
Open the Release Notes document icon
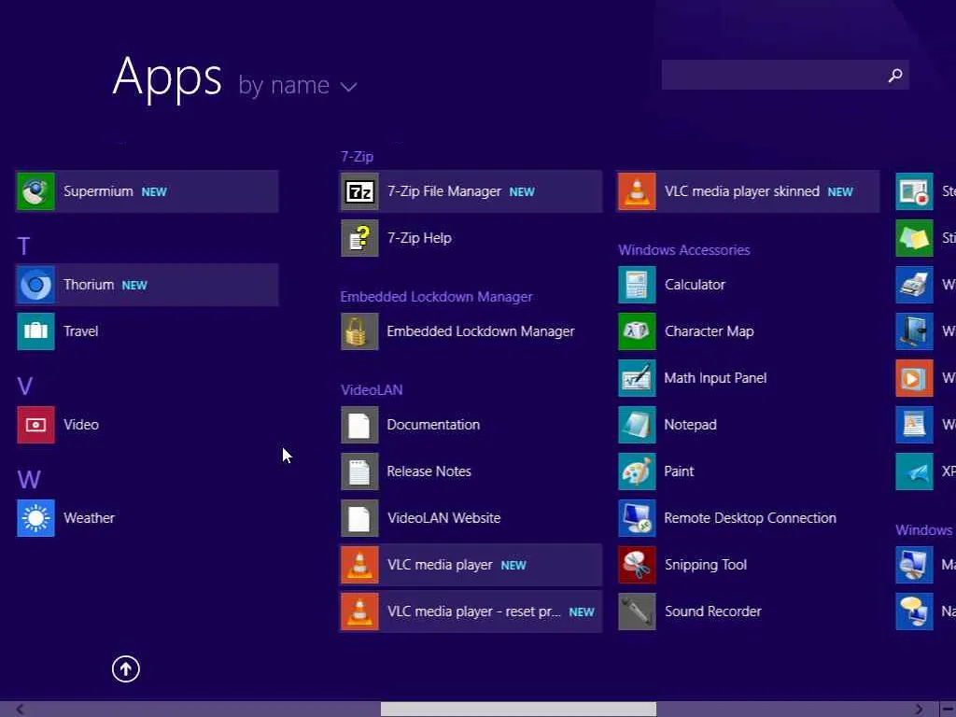point(359,471)
